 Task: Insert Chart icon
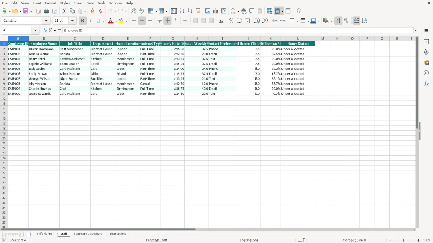pos(216,11)
